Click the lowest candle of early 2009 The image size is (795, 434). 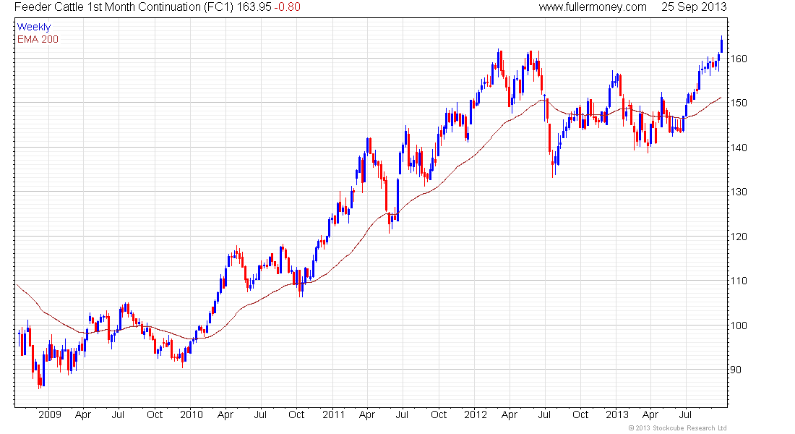point(40,377)
